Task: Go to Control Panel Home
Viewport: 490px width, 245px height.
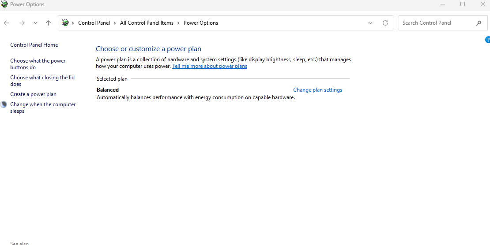Action: pos(34,45)
